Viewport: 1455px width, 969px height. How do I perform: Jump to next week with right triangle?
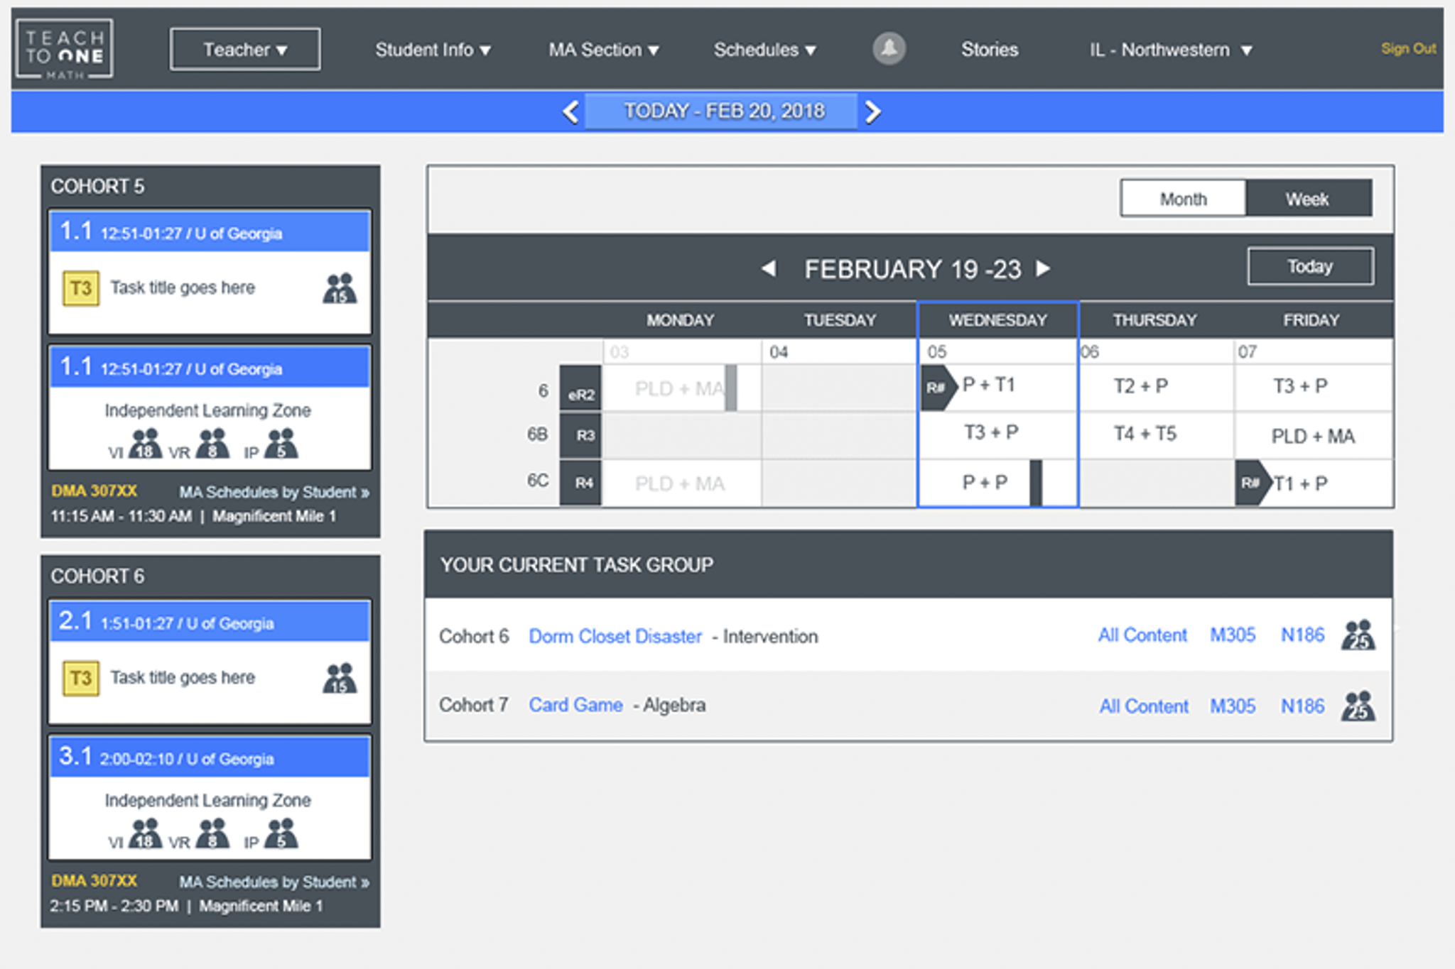[x=1043, y=269]
